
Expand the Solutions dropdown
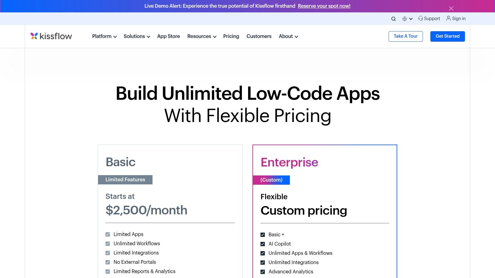point(136,36)
